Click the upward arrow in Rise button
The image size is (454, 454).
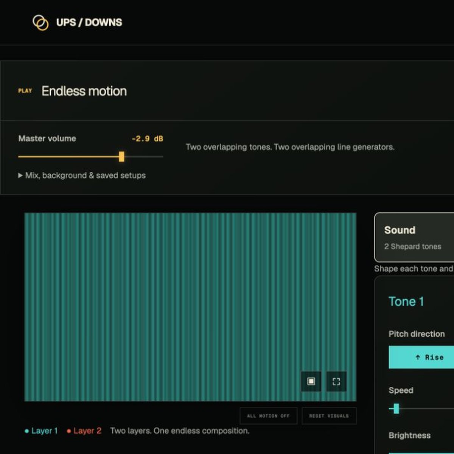418,357
